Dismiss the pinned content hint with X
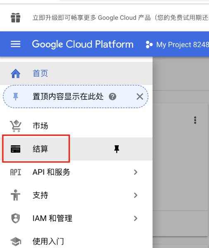The image size is (209, 248). [140, 97]
